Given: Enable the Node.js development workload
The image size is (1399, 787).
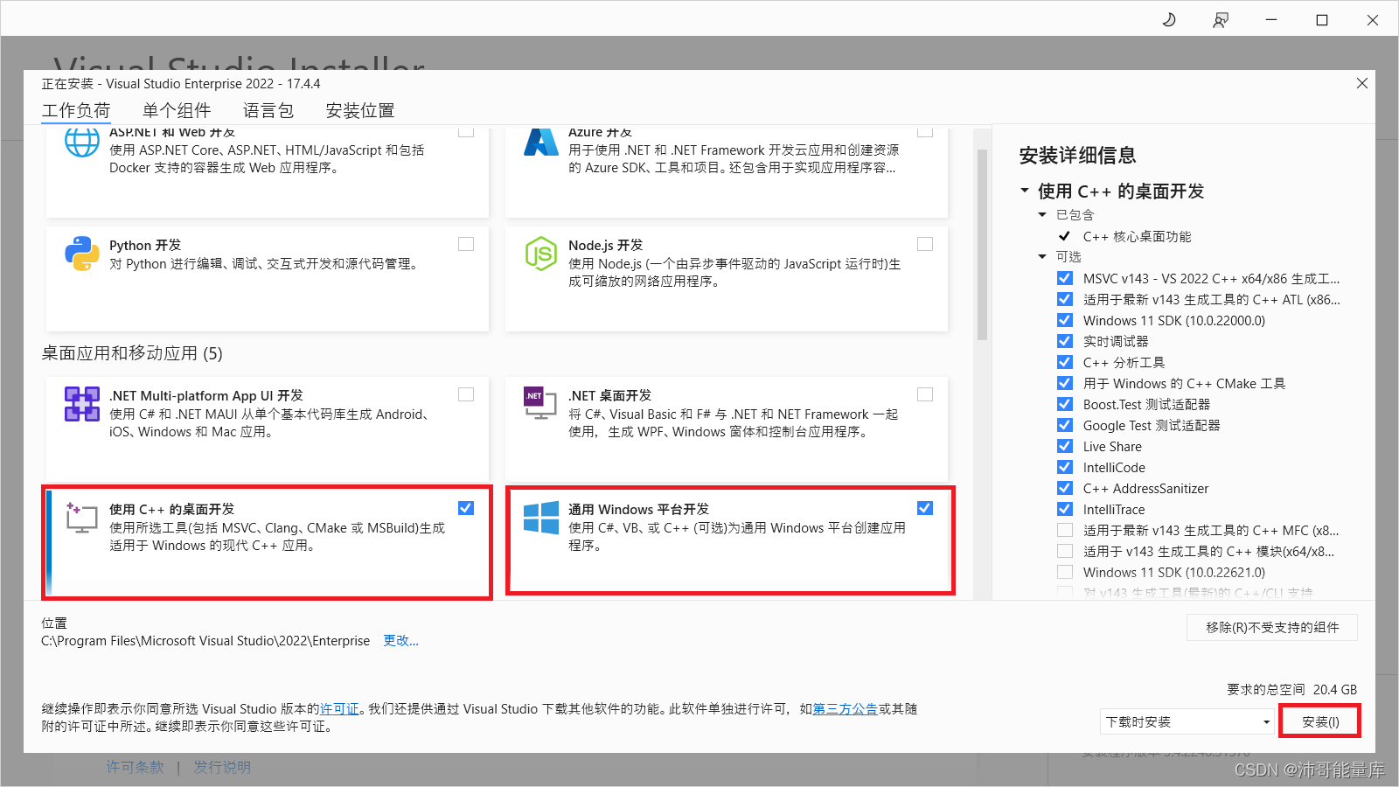Looking at the screenshot, I should (x=925, y=244).
